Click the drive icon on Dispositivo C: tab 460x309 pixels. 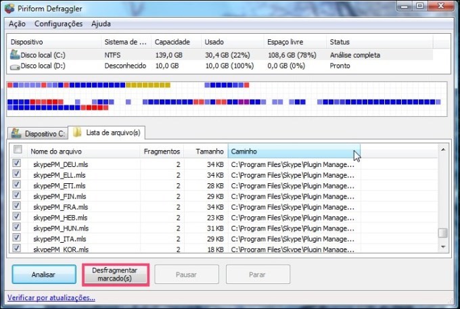(16, 133)
